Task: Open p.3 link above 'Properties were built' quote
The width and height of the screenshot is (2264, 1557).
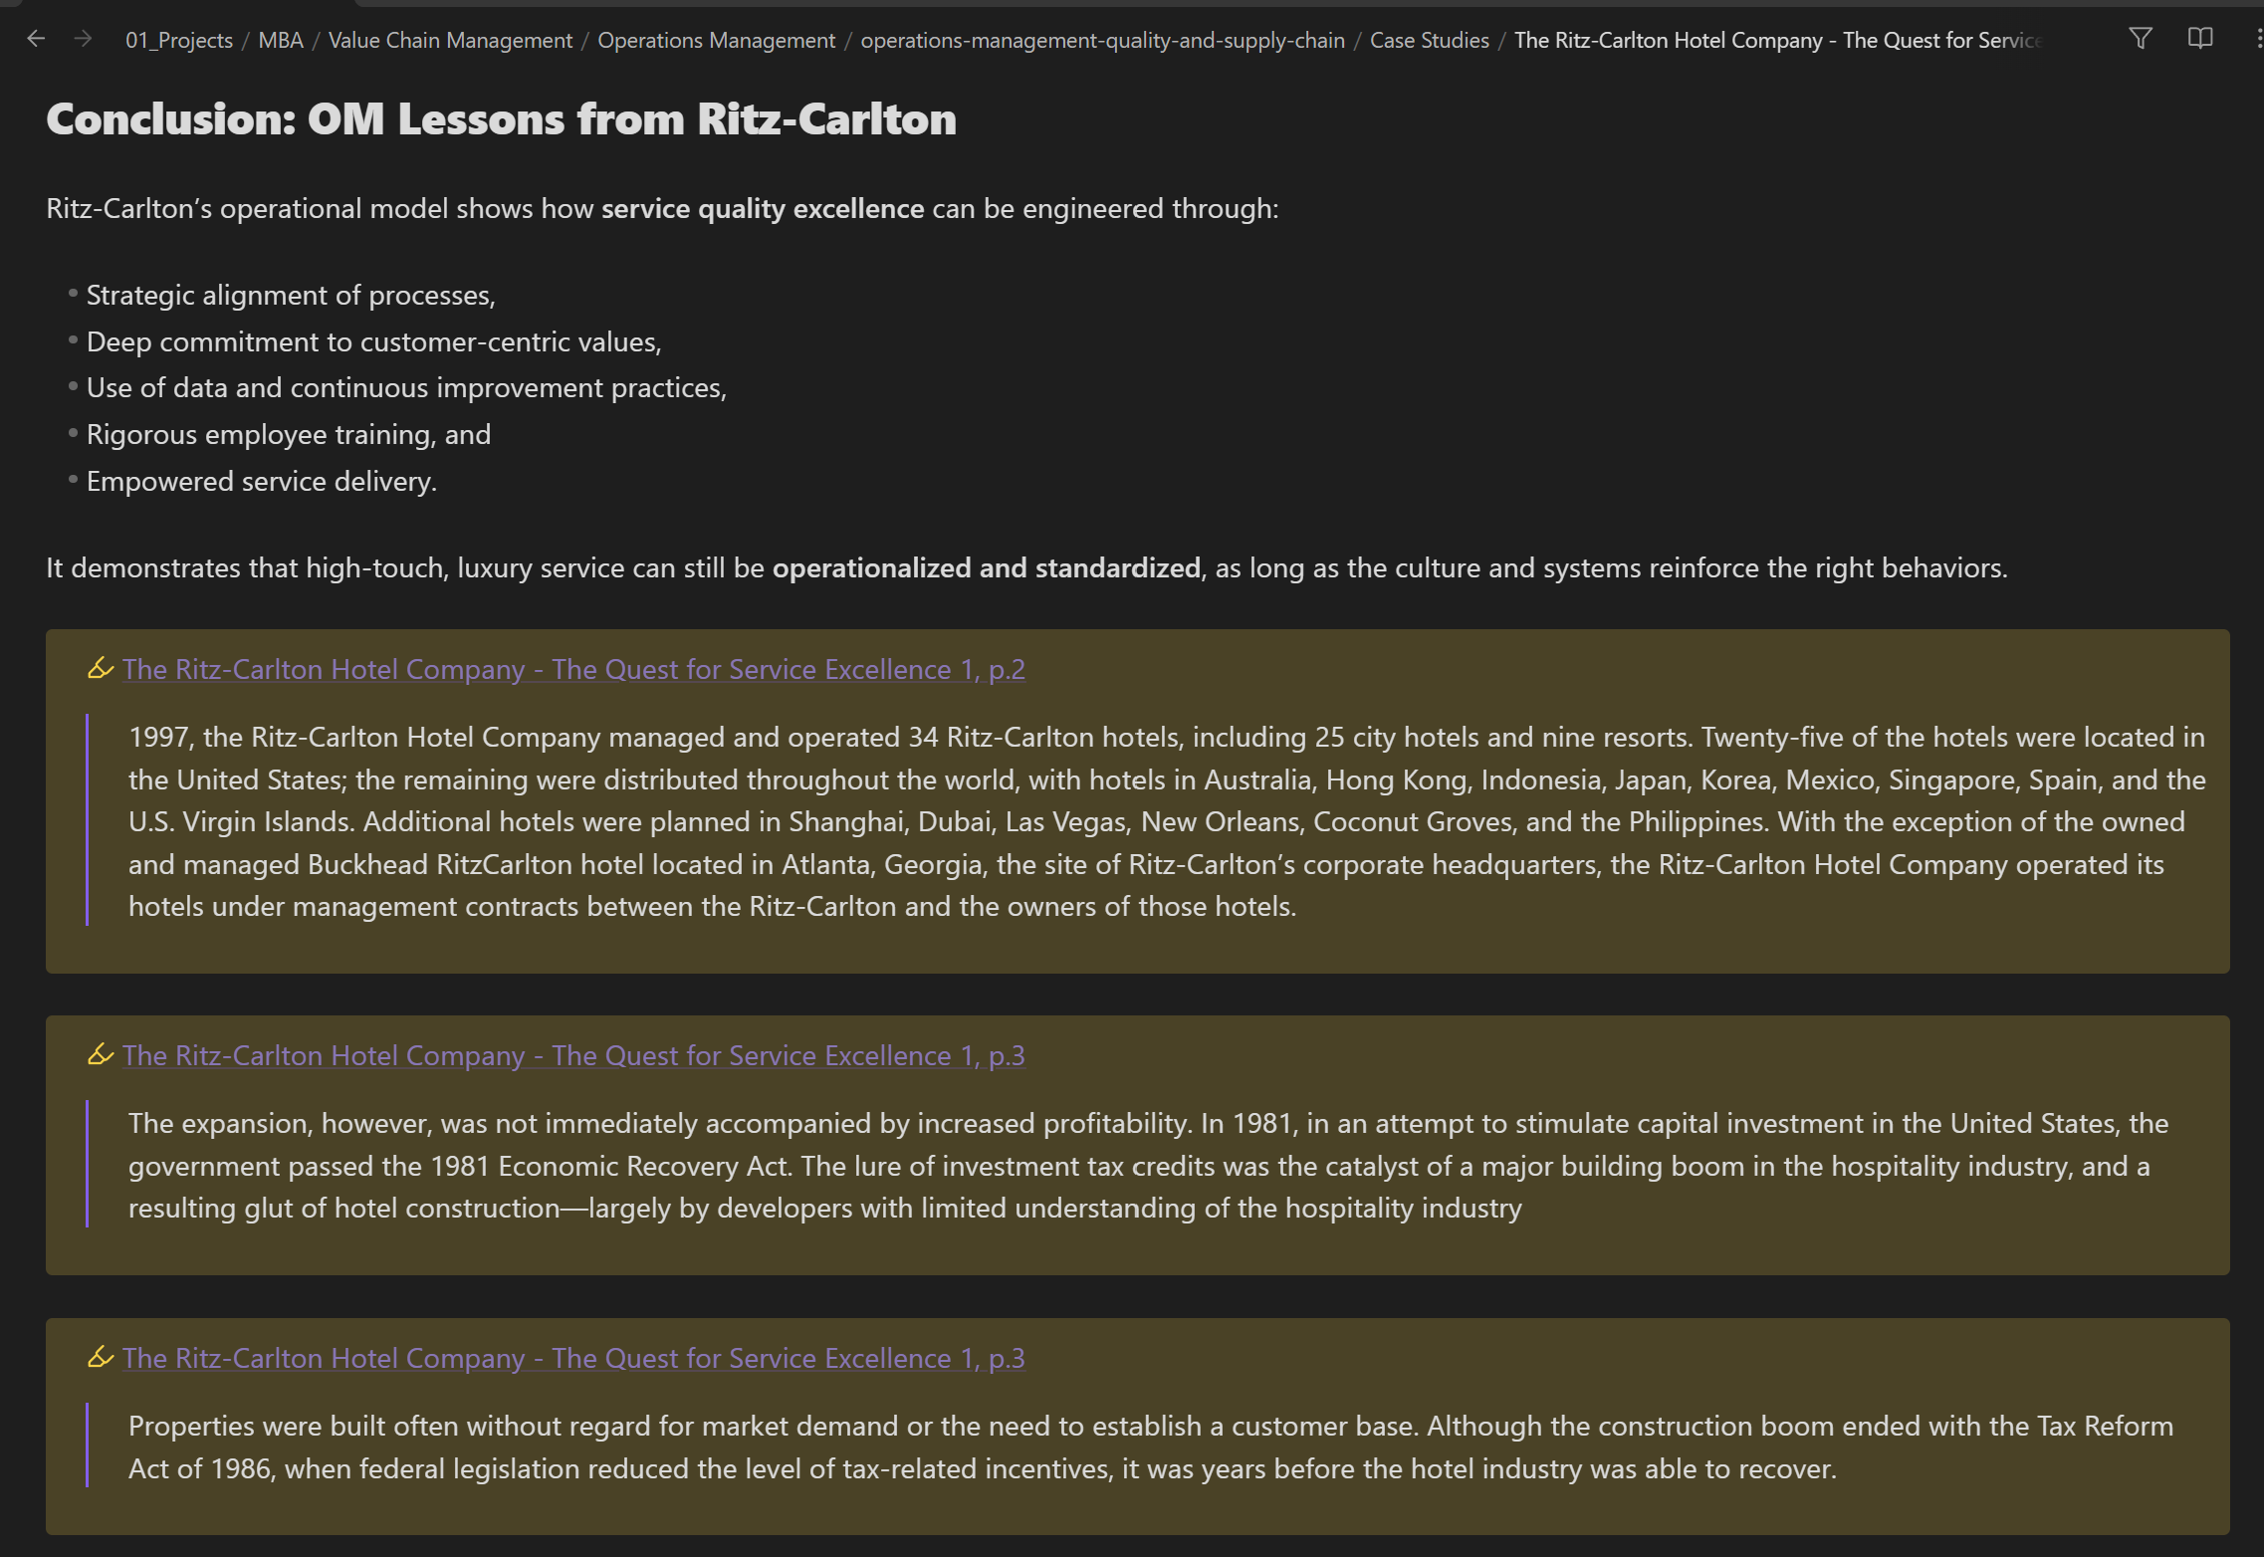Action: point(573,1358)
